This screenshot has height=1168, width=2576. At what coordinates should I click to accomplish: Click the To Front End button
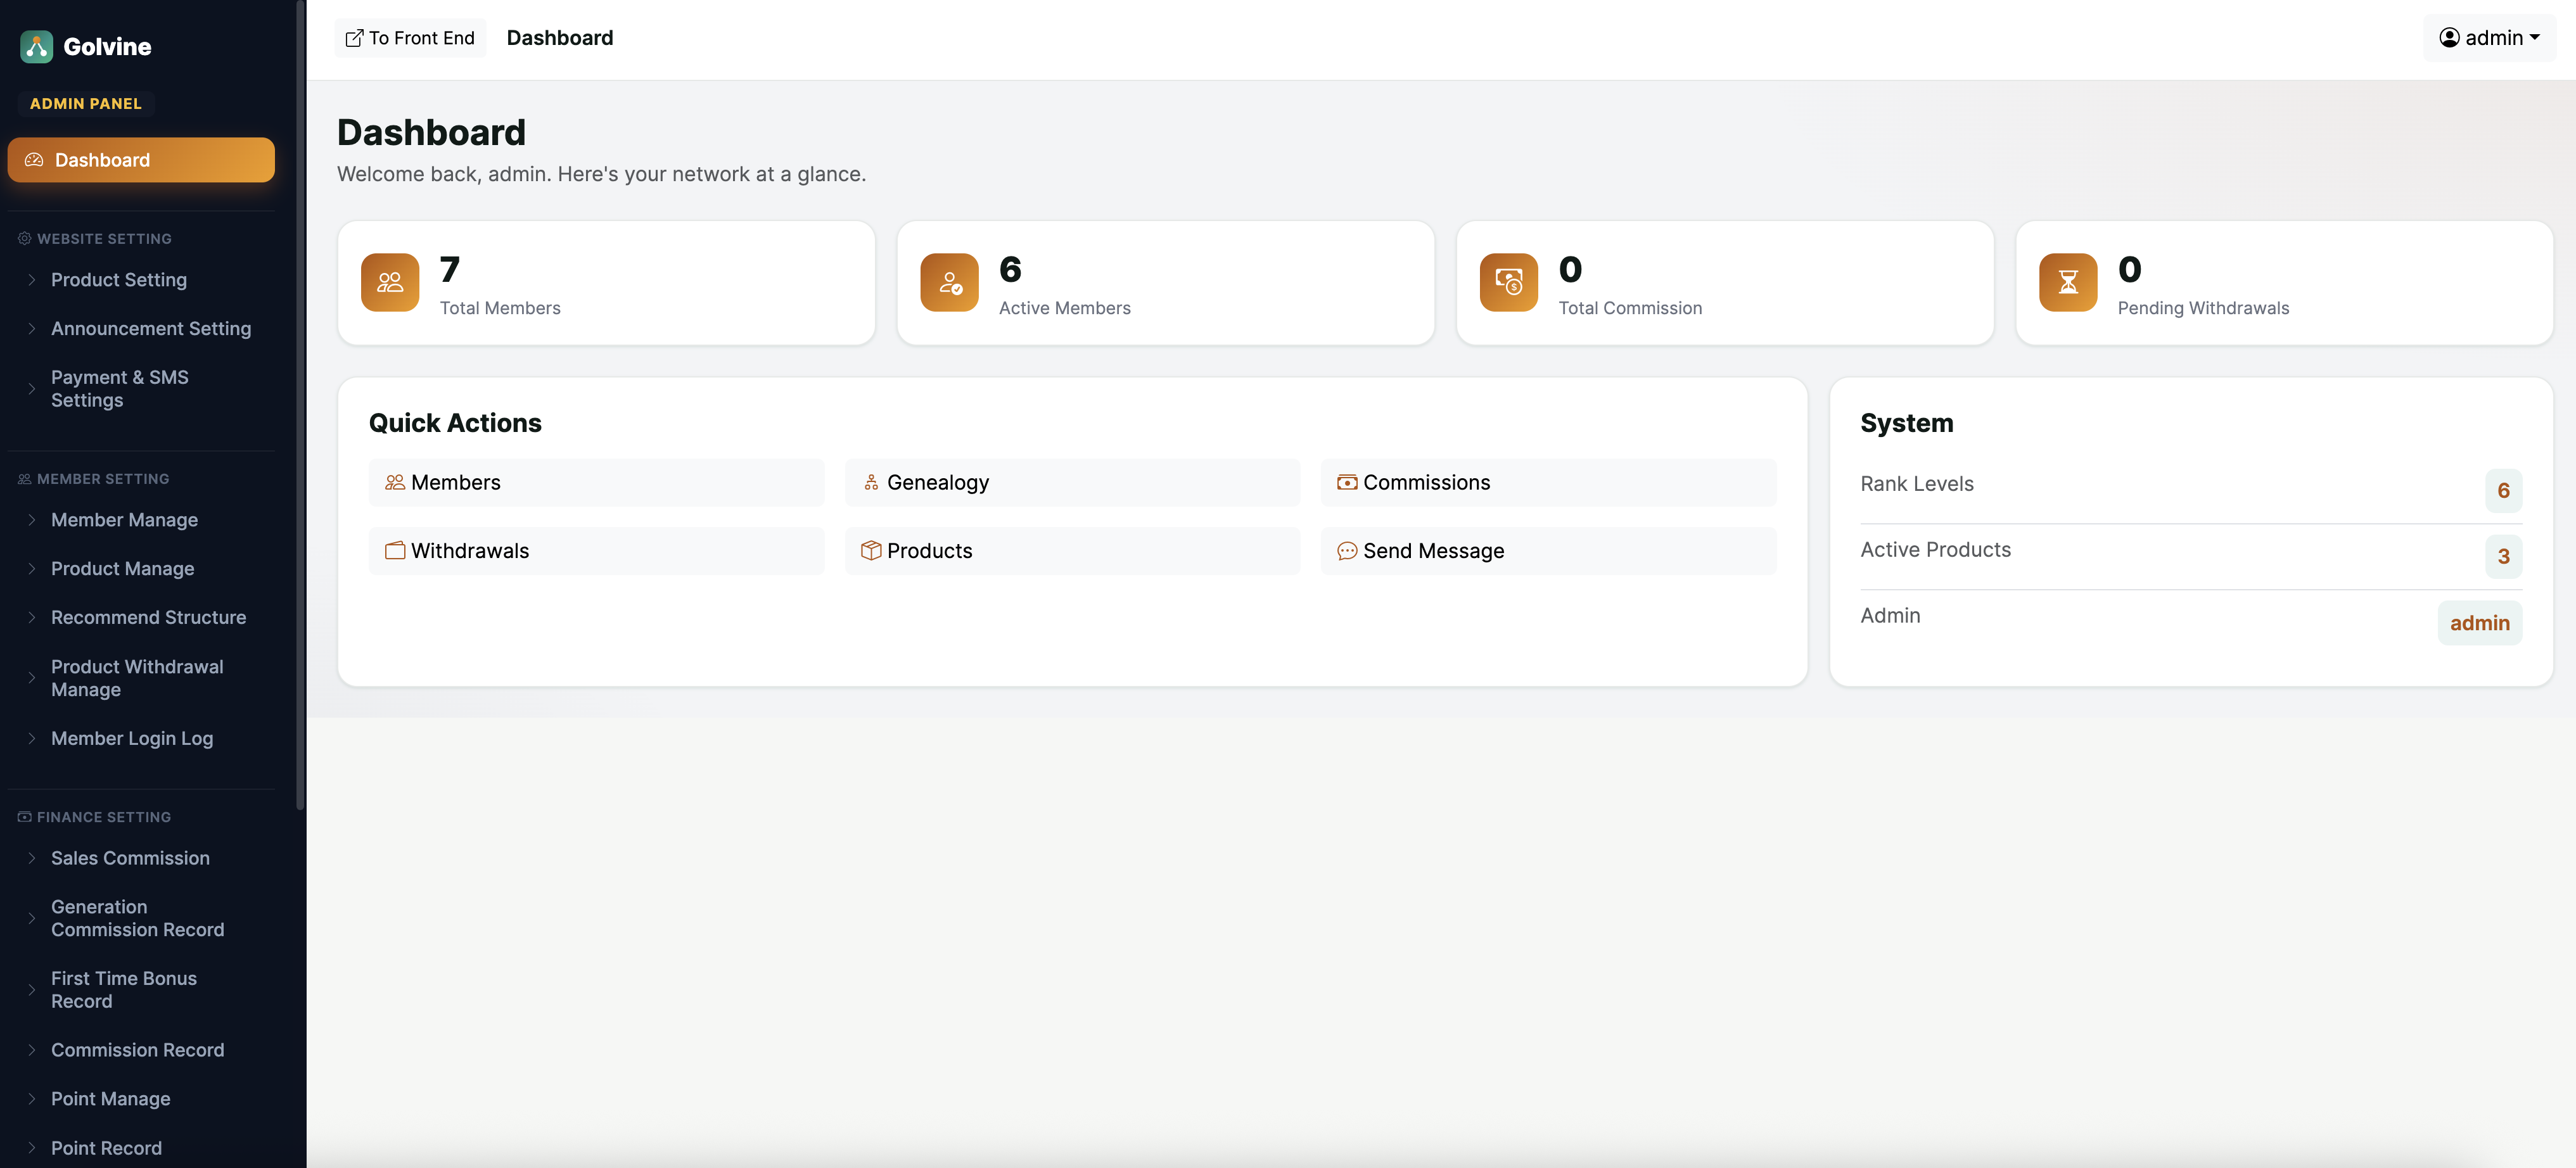(x=410, y=38)
